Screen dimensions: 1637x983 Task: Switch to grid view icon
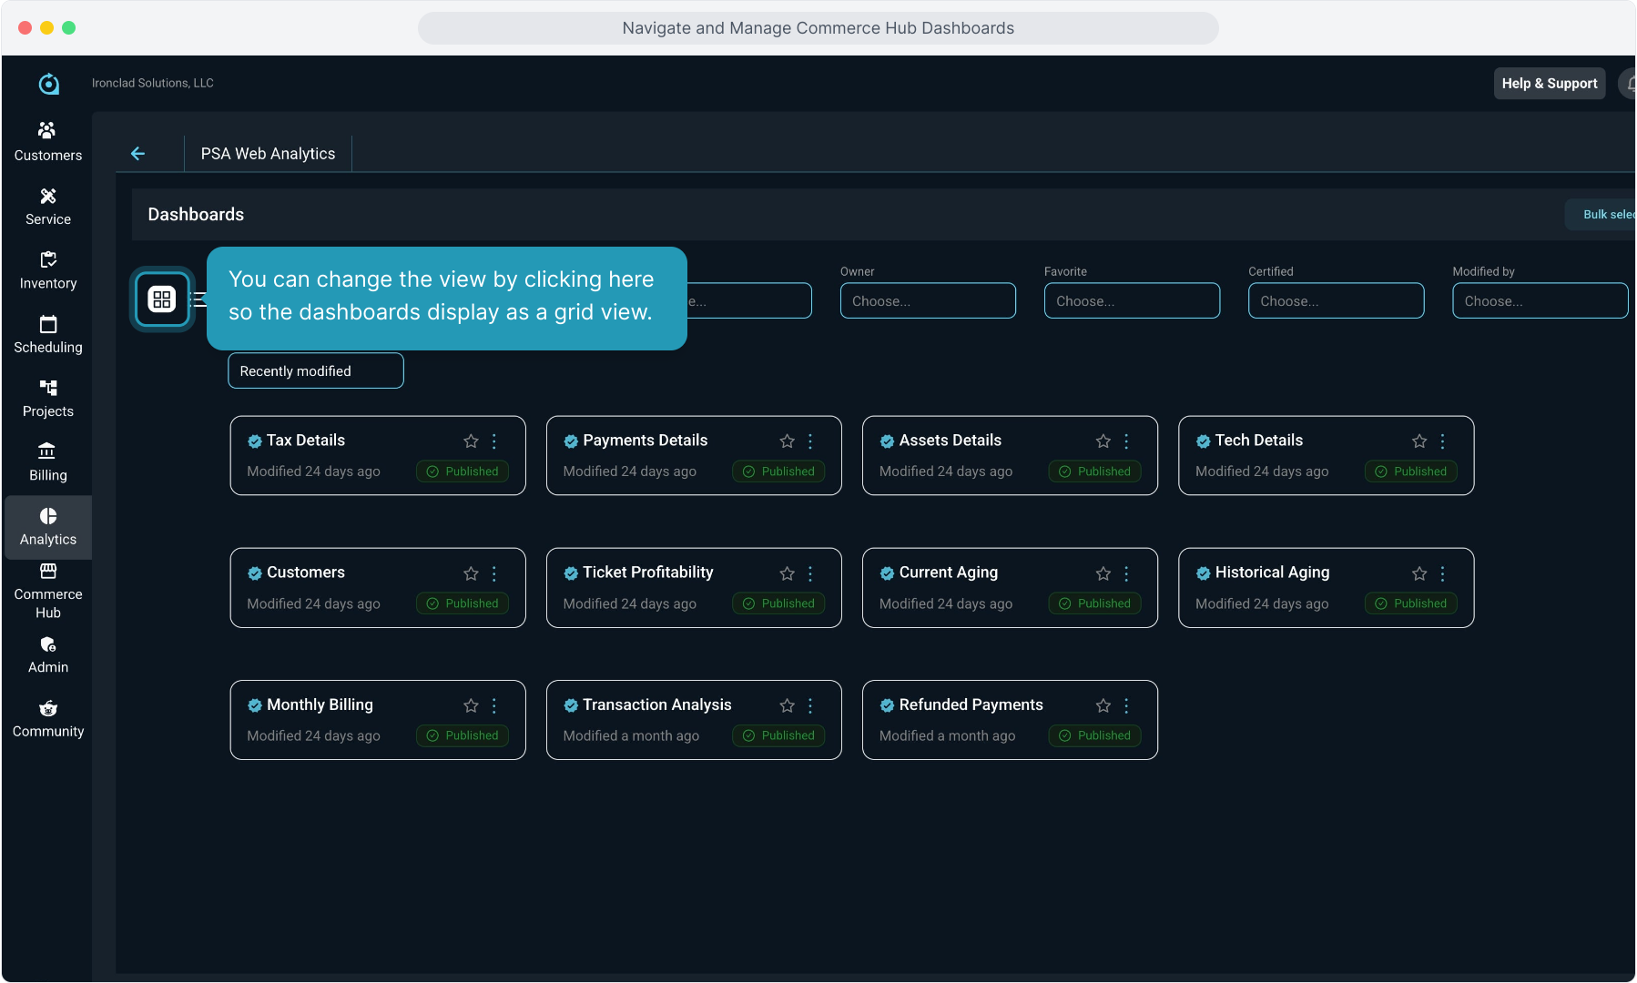[x=162, y=299]
